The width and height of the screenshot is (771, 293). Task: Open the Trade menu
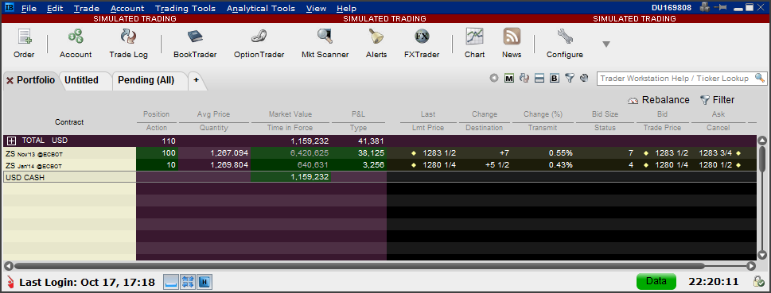point(87,9)
